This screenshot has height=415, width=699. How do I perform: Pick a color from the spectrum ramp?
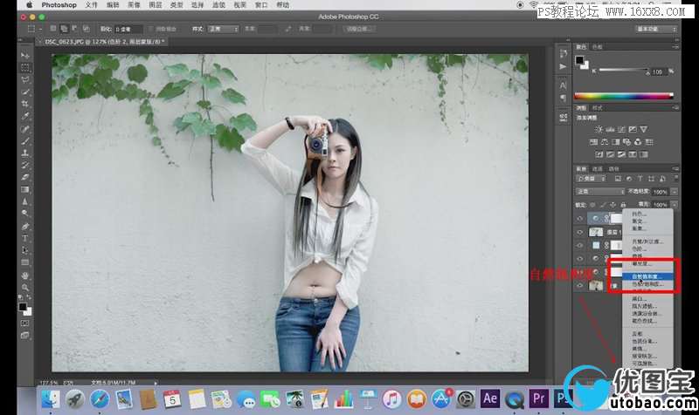pyautogui.click(x=624, y=95)
